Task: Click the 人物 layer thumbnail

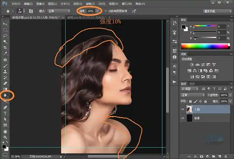Action: (189, 109)
